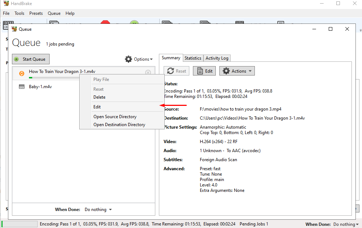Open the Activity Log tab
Image resolution: width=362 pixels, height=228 pixels.
(217, 58)
